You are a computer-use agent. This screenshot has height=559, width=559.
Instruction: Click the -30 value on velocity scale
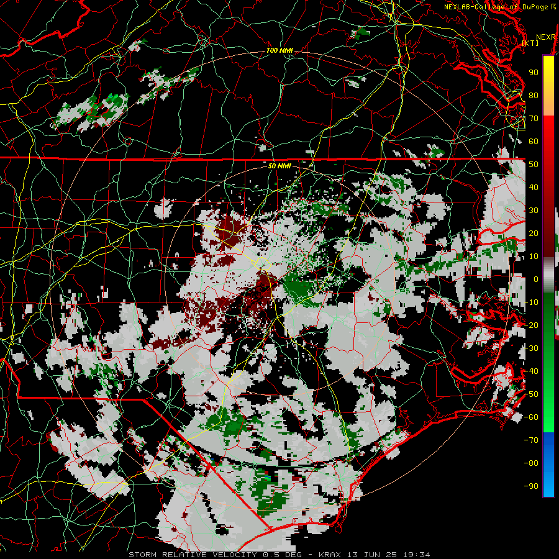(531, 348)
